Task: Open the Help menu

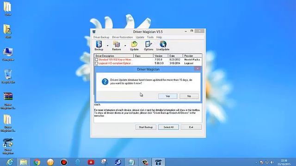Action: pyautogui.click(x=159, y=37)
